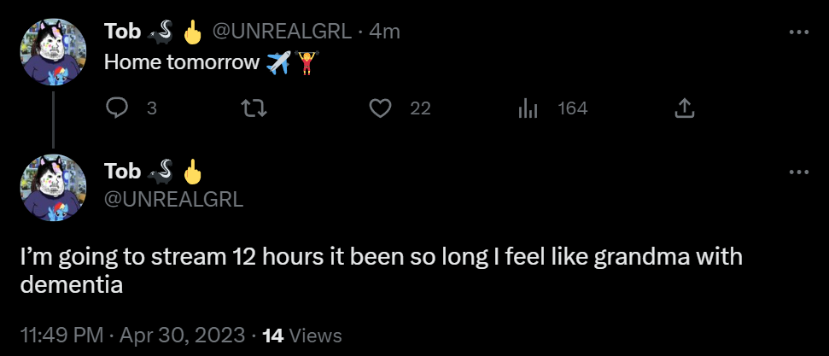
Task: Click the 164 view count number
Action: click(572, 108)
